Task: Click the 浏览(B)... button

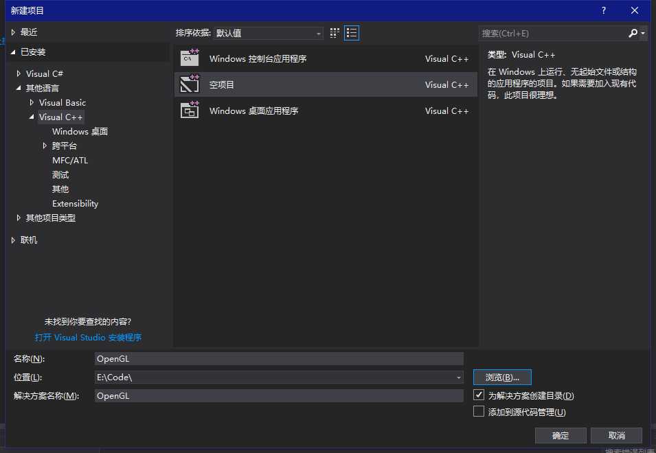Action: click(502, 377)
